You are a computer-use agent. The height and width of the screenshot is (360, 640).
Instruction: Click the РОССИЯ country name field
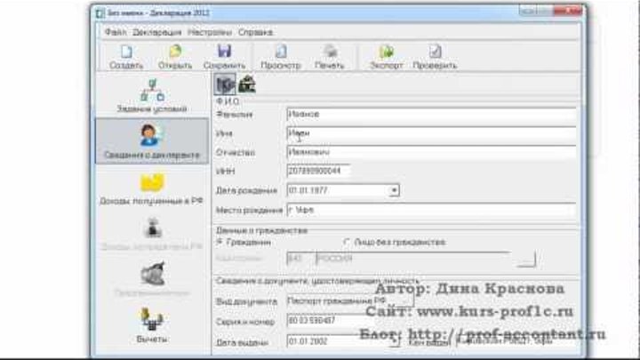(x=413, y=259)
